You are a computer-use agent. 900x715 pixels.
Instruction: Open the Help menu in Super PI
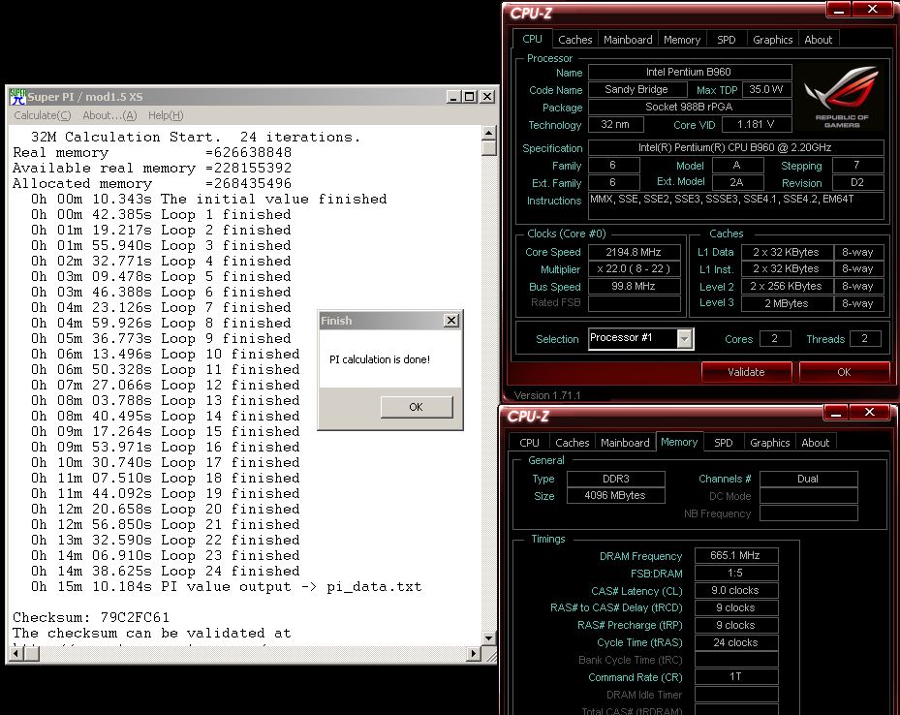click(x=166, y=115)
